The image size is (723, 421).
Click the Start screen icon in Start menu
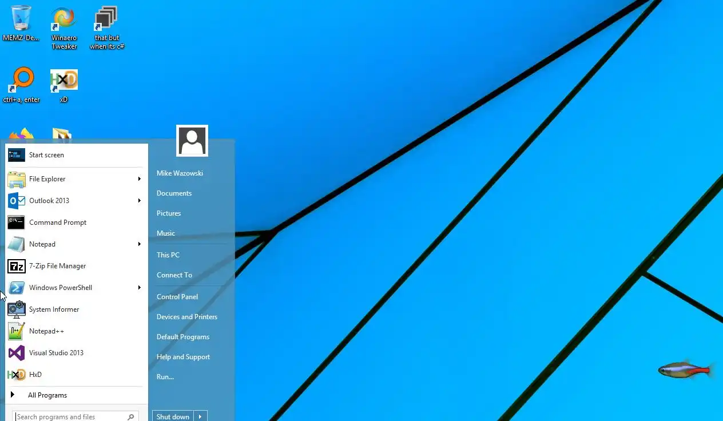pyautogui.click(x=17, y=155)
